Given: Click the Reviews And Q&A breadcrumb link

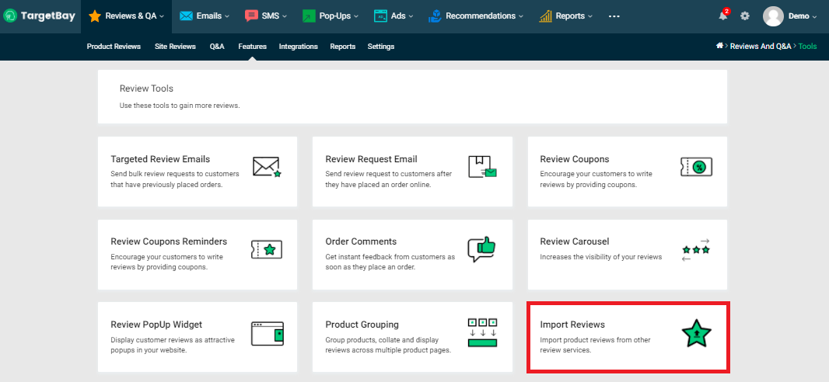Looking at the screenshot, I should pos(761,47).
